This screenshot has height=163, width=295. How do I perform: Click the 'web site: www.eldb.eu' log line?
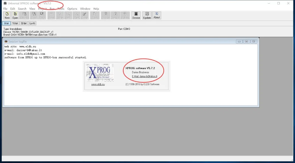pyautogui.click(x=20, y=46)
